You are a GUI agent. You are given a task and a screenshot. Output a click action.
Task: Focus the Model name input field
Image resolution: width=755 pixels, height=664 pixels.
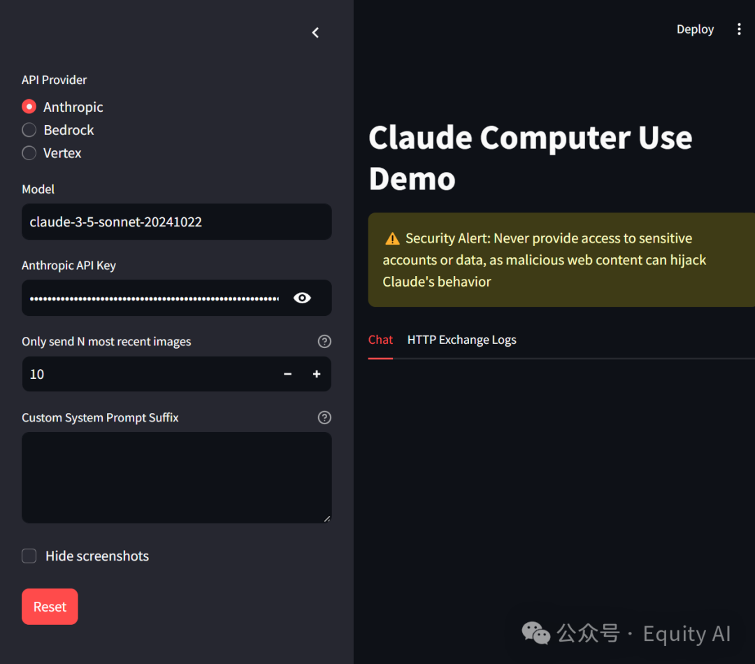(176, 222)
